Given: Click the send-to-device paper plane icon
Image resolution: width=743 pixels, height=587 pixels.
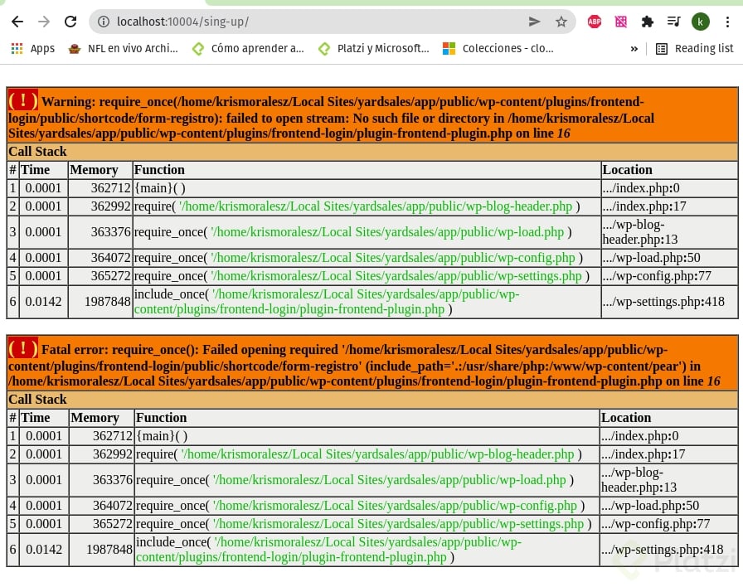Looking at the screenshot, I should click(535, 22).
